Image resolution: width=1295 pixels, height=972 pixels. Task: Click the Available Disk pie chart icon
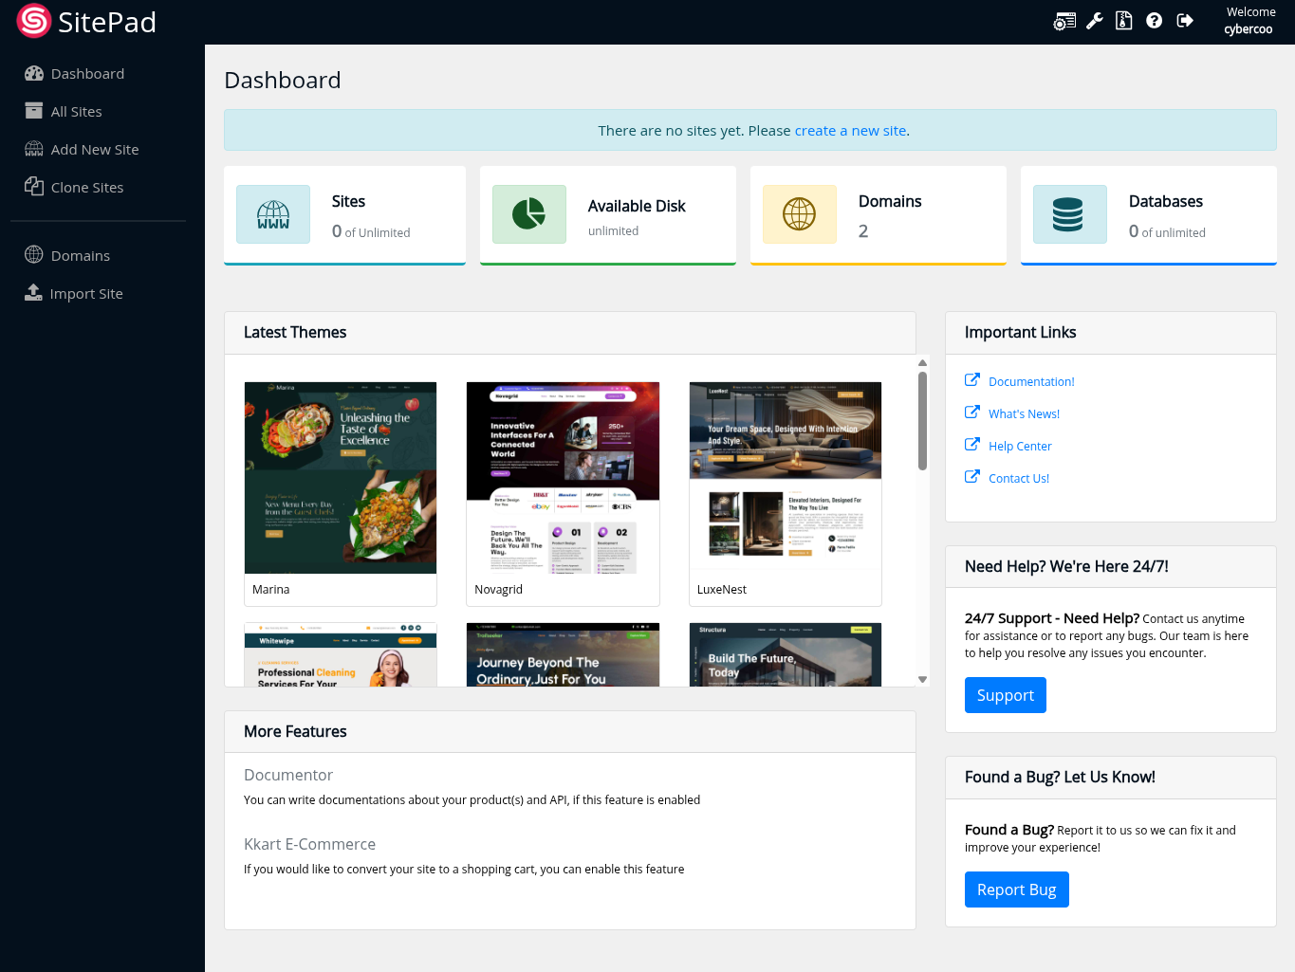[529, 214]
